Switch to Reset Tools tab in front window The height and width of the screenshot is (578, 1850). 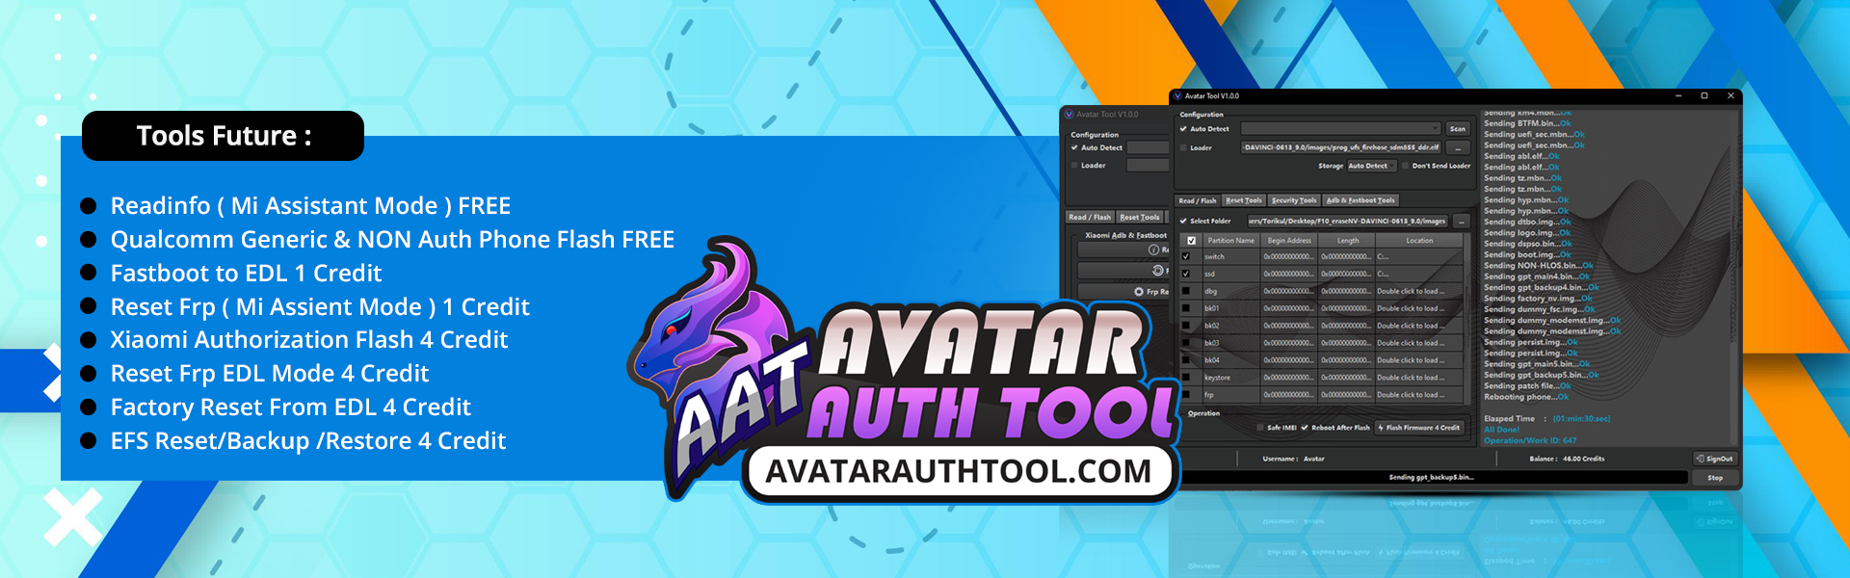pyautogui.click(x=1244, y=200)
